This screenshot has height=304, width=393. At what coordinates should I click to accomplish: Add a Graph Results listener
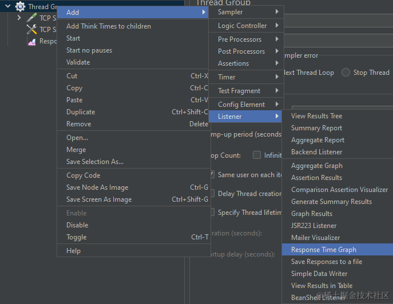[x=338, y=214]
